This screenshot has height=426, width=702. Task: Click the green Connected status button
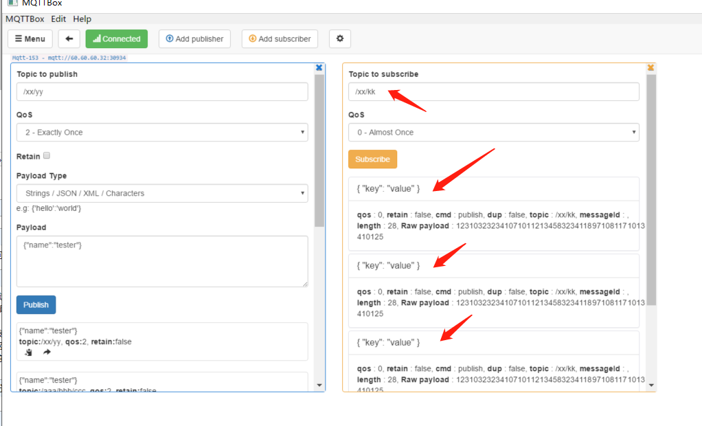(116, 39)
